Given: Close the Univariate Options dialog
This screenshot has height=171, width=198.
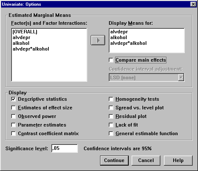Looking at the screenshot, I should pos(193,4).
